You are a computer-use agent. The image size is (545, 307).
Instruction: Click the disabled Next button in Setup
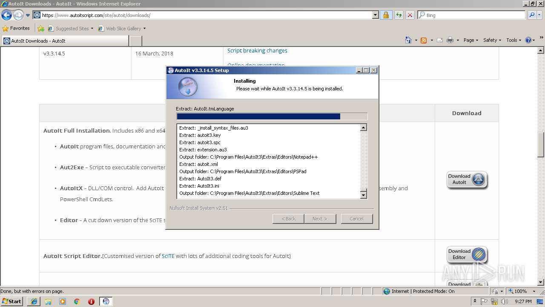[320, 219]
